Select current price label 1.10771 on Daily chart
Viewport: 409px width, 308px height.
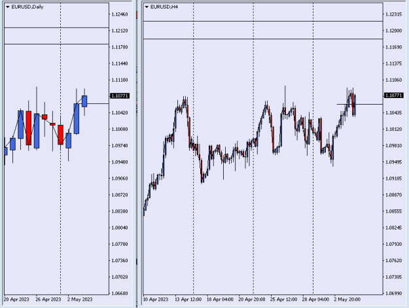click(120, 96)
